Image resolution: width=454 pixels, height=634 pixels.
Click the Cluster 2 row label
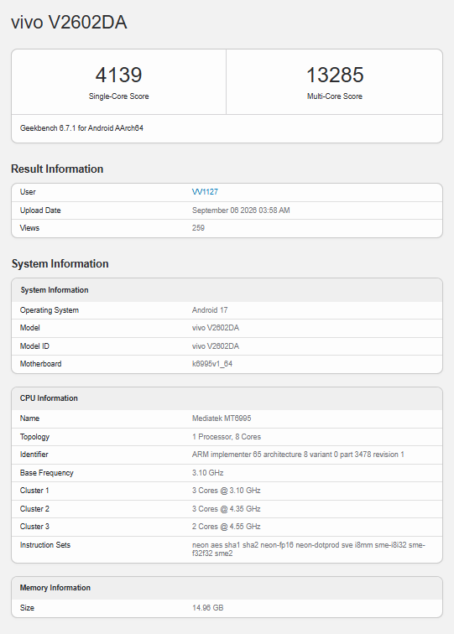[34, 509]
